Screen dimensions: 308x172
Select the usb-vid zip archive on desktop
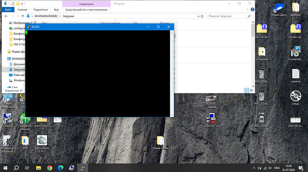click(x=262, y=31)
